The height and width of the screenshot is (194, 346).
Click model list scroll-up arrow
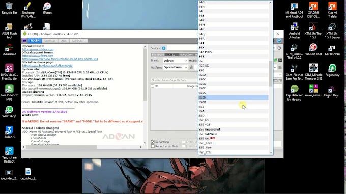click(271, 3)
